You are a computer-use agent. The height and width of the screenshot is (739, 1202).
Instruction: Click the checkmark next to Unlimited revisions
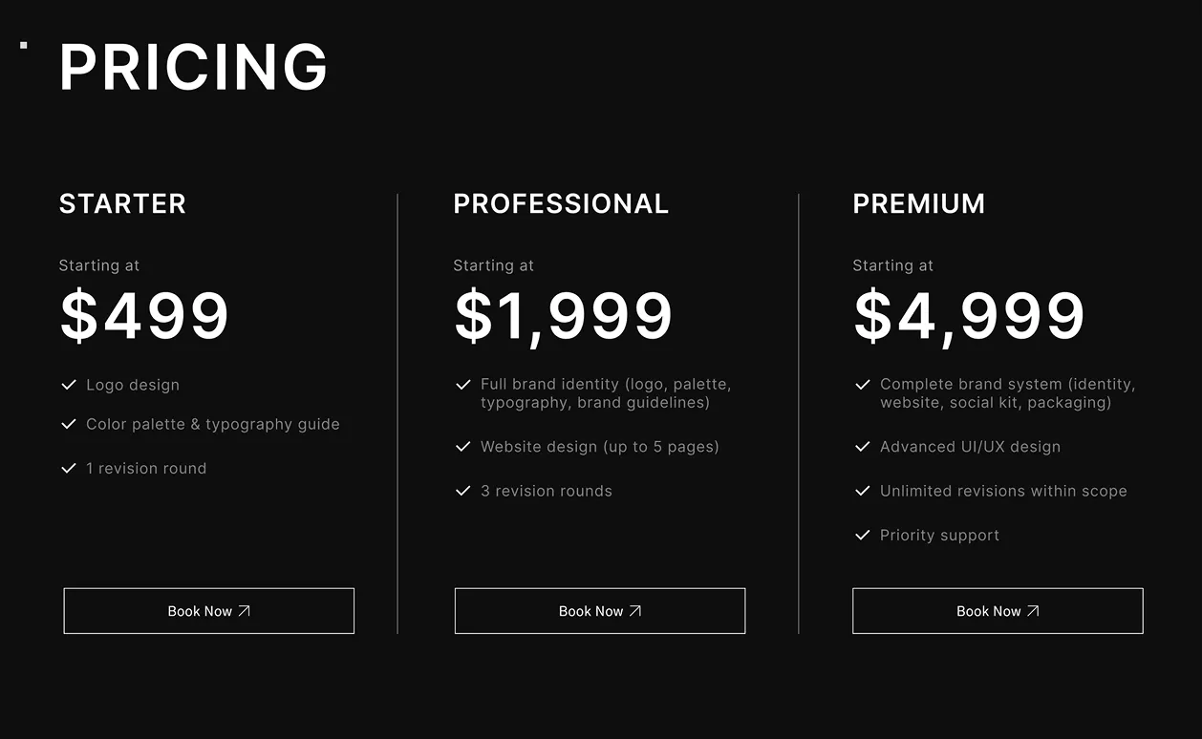(x=863, y=491)
